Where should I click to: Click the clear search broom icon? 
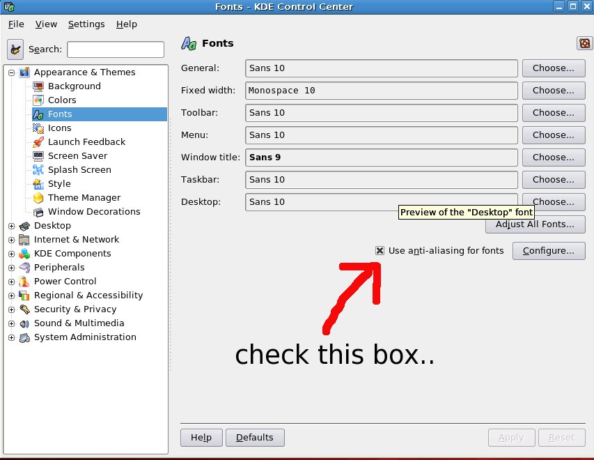pos(15,49)
